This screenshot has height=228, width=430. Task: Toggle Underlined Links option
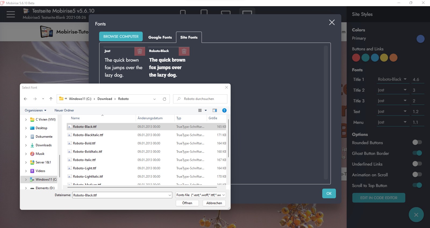(x=417, y=164)
